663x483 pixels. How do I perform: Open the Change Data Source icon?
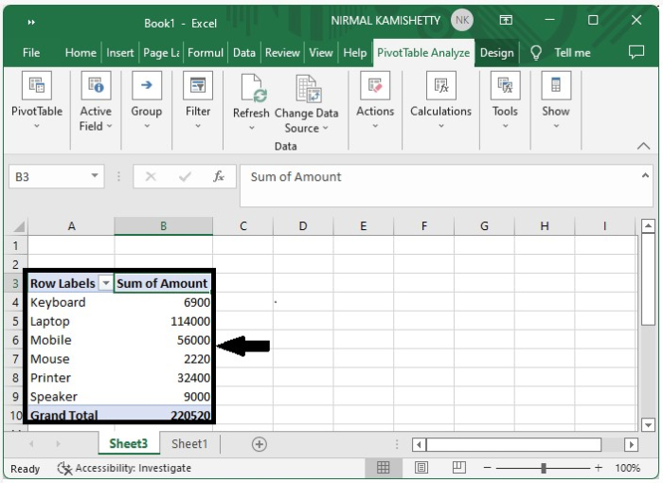click(307, 89)
